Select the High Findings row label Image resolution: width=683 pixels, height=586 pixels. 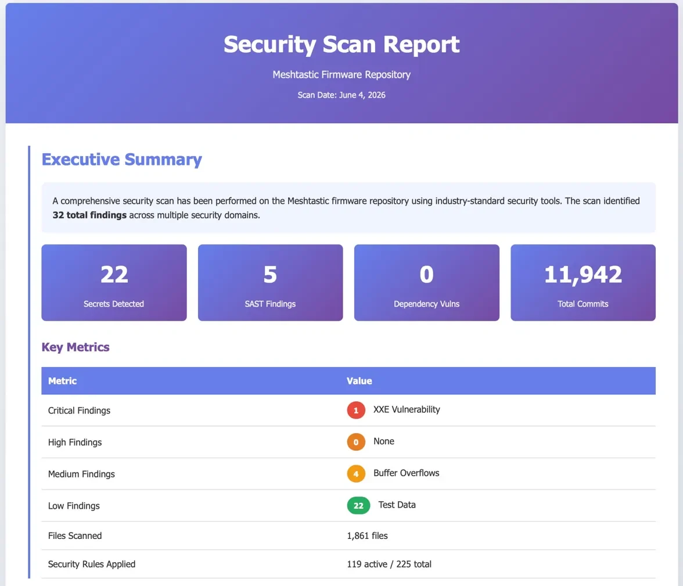pyautogui.click(x=75, y=442)
